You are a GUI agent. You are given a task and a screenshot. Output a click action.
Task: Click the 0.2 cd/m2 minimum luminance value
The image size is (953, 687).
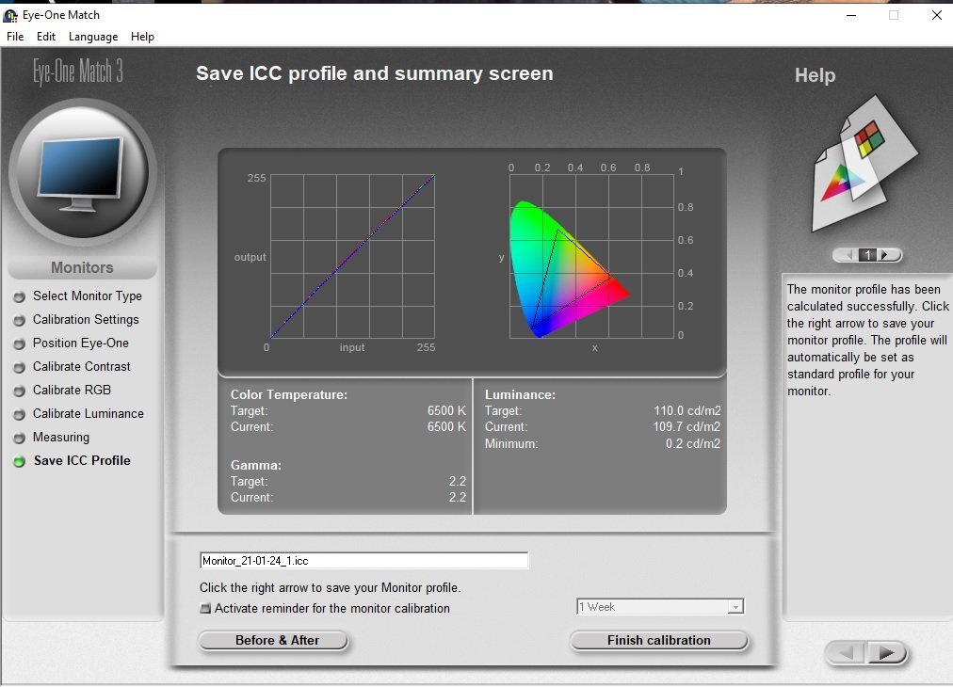[692, 444]
